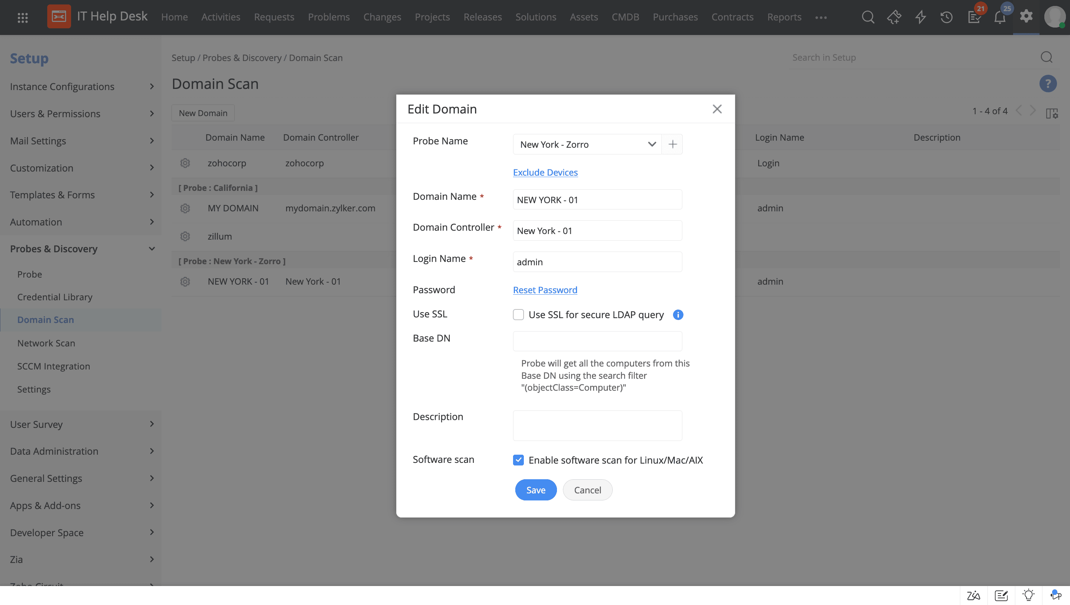Viewport: 1070px width, 605px height.
Task: Navigate to the Changes tab
Action: [381, 16]
